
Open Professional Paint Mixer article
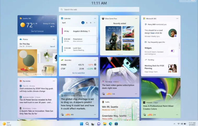coord(161,98)
